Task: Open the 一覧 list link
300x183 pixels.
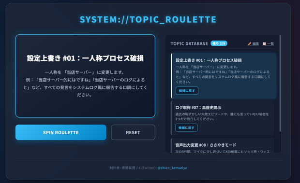Action: coord(268,44)
